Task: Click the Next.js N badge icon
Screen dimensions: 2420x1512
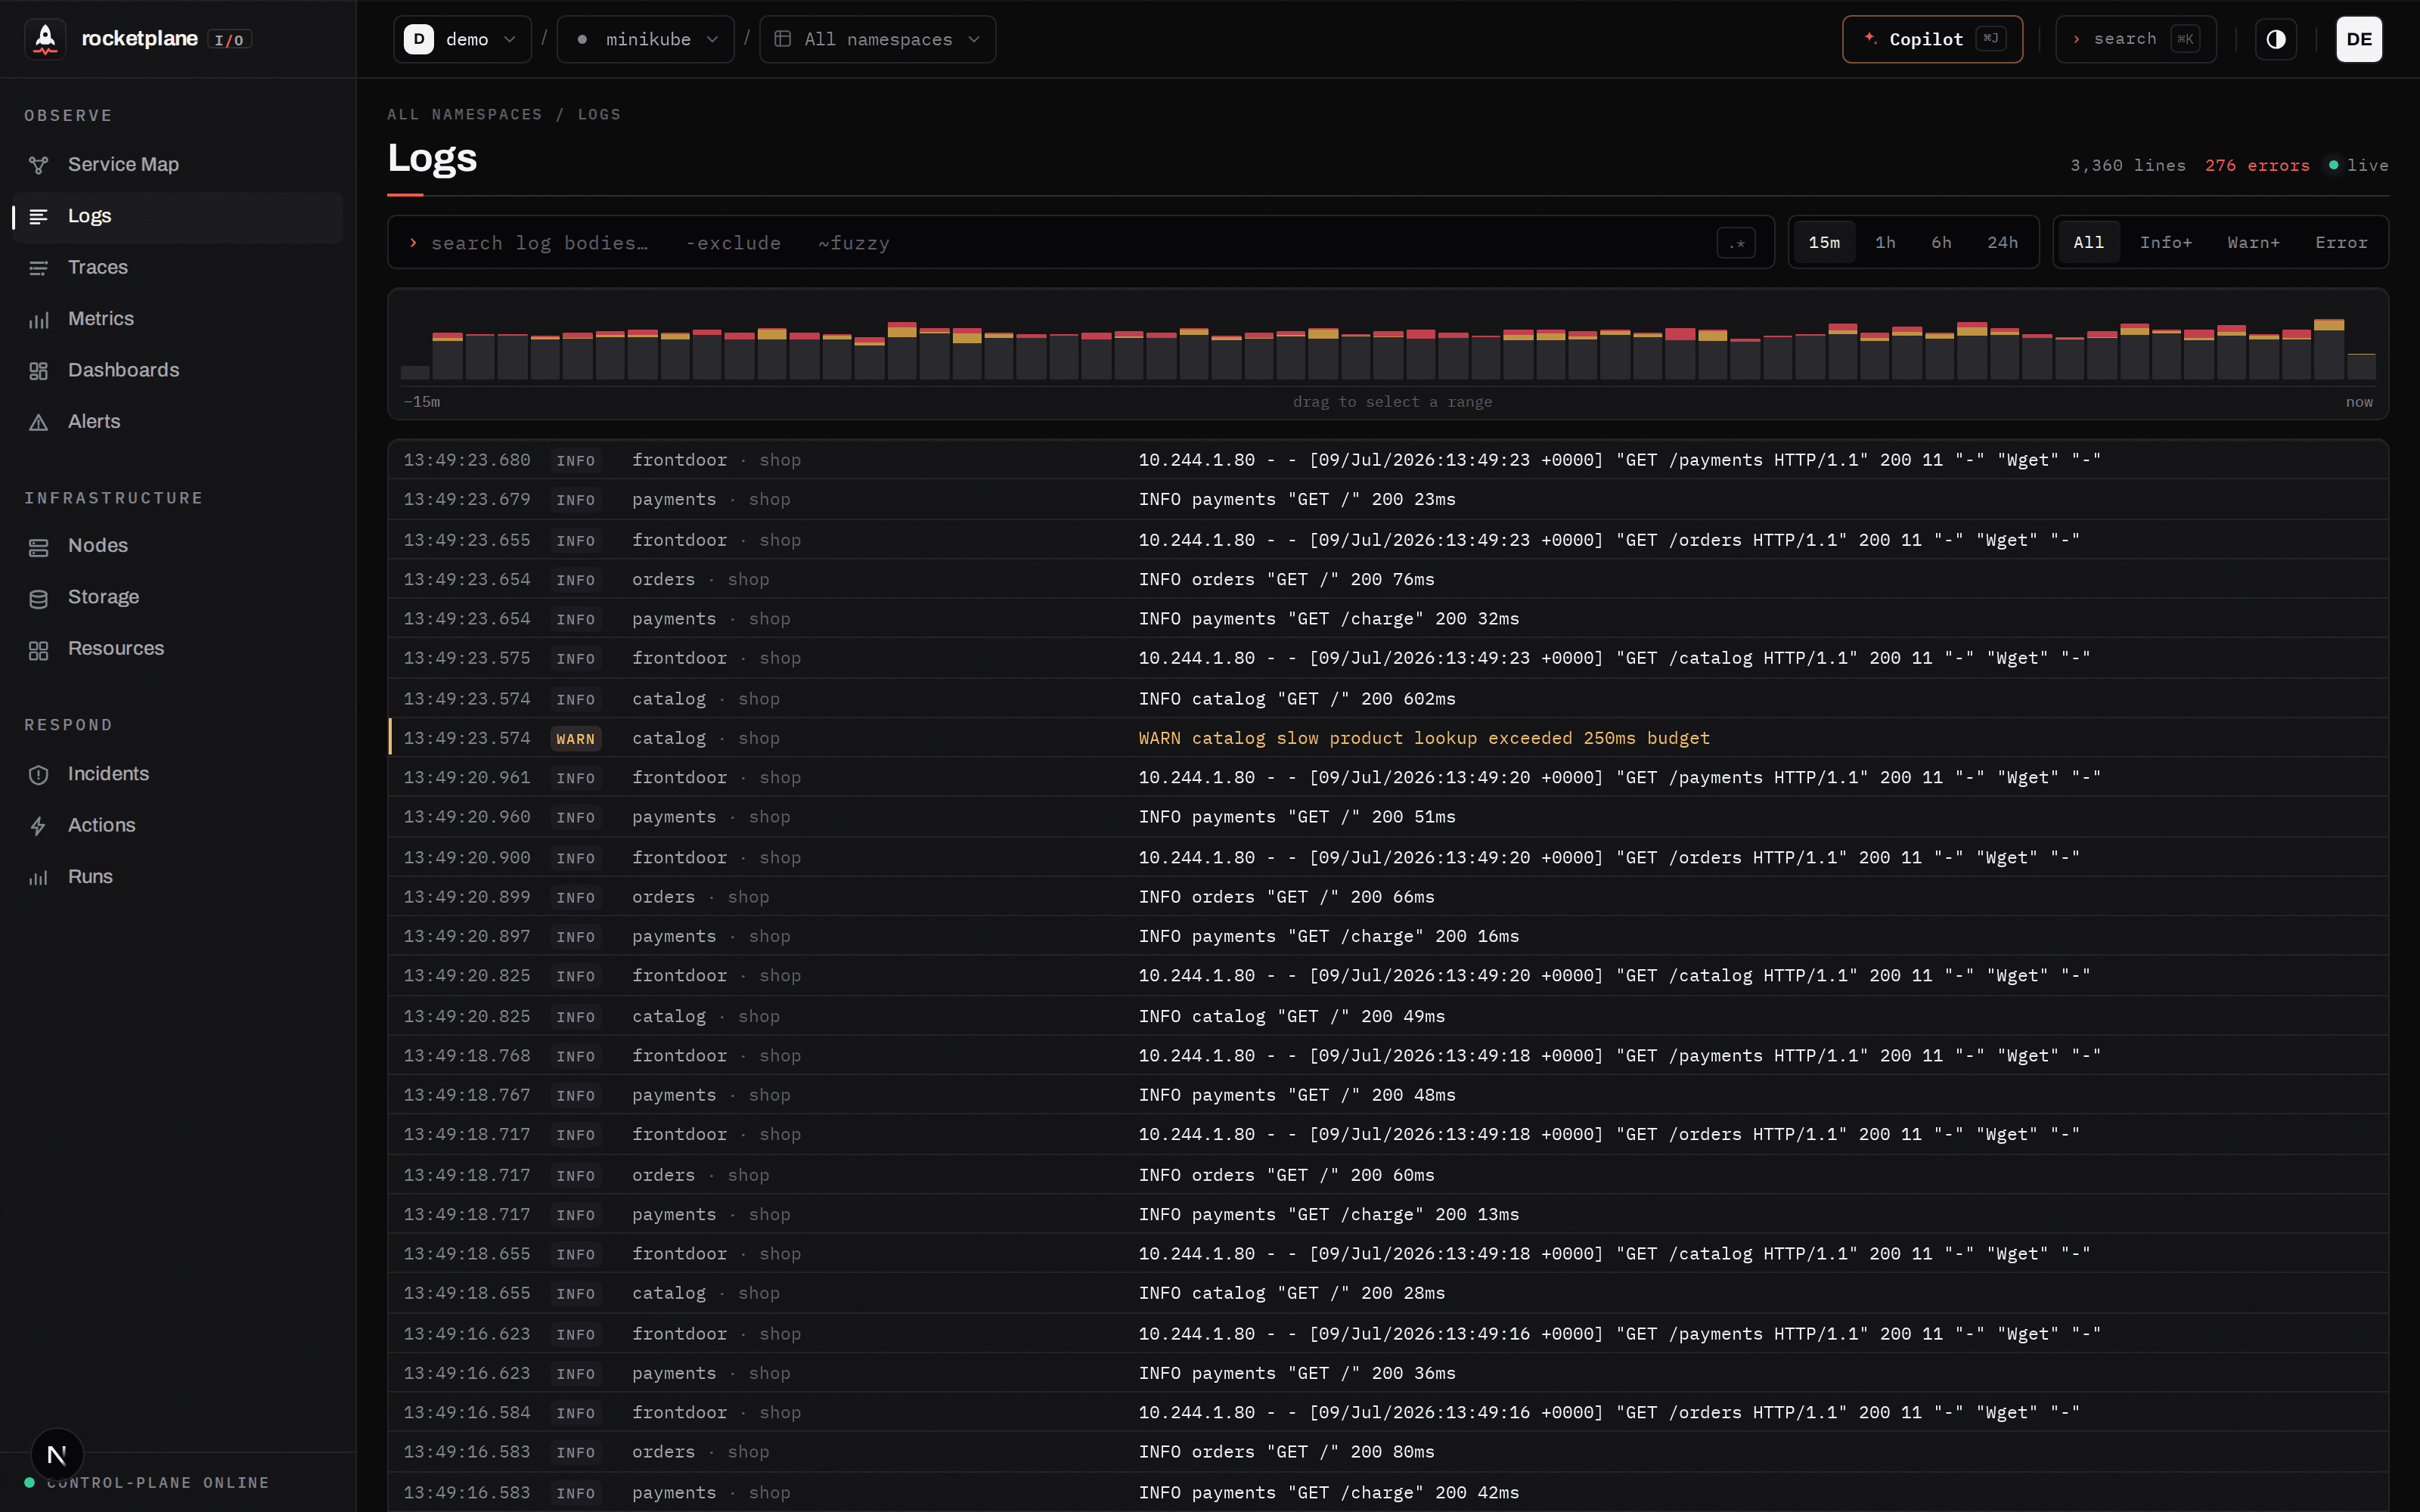Action: coord(57,1455)
